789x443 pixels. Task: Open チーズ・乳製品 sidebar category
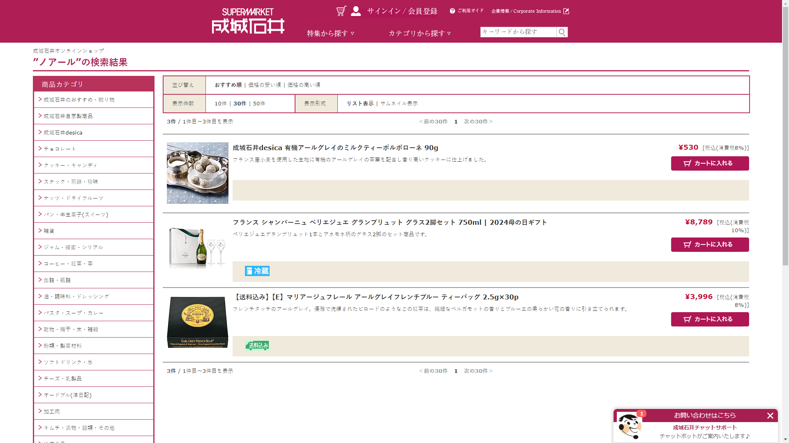click(x=62, y=379)
